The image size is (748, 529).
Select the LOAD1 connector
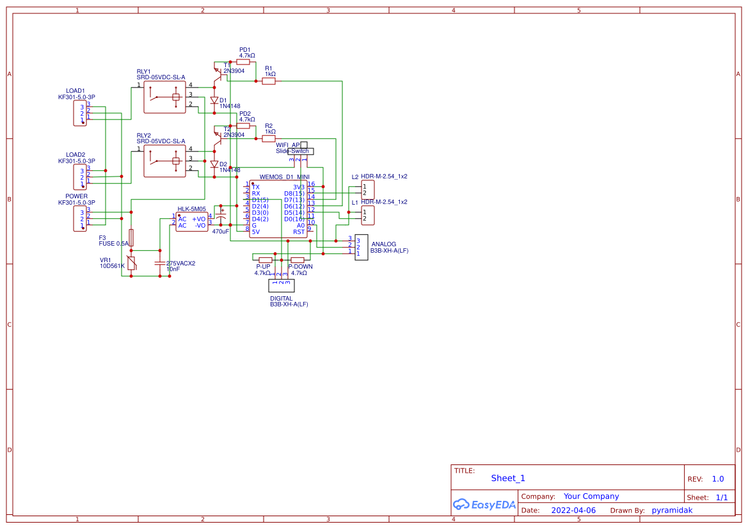(79, 114)
